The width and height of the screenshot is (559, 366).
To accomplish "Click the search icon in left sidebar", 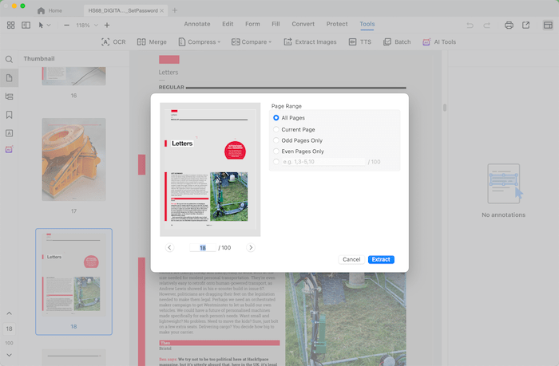I will point(10,60).
